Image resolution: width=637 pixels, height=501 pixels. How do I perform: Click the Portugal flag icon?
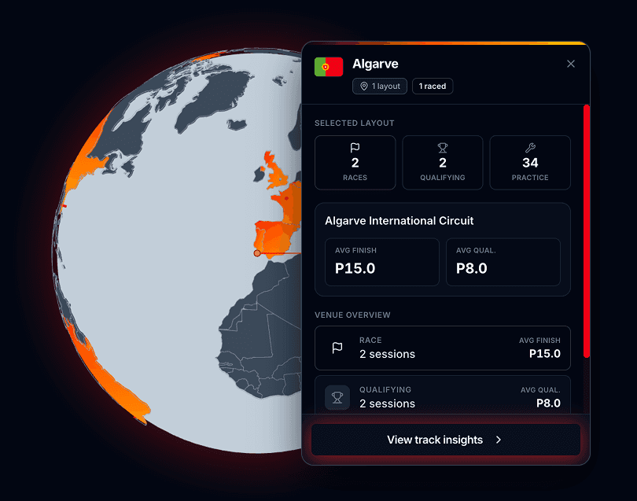coord(329,67)
